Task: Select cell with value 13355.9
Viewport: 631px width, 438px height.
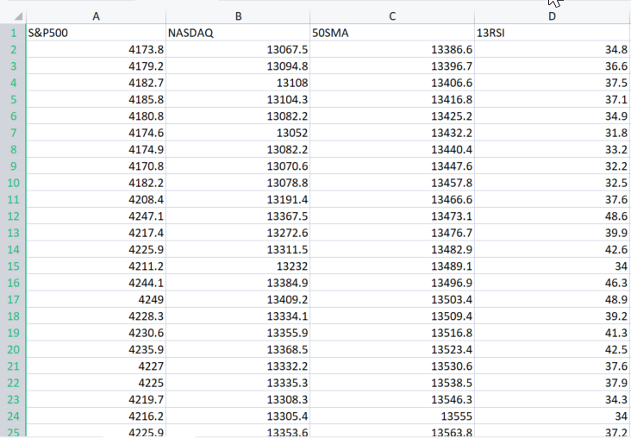Action: 238,333
